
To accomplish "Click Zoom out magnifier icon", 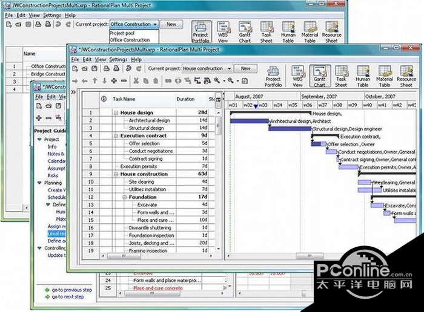I will pyautogui.click(x=230, y=80).
